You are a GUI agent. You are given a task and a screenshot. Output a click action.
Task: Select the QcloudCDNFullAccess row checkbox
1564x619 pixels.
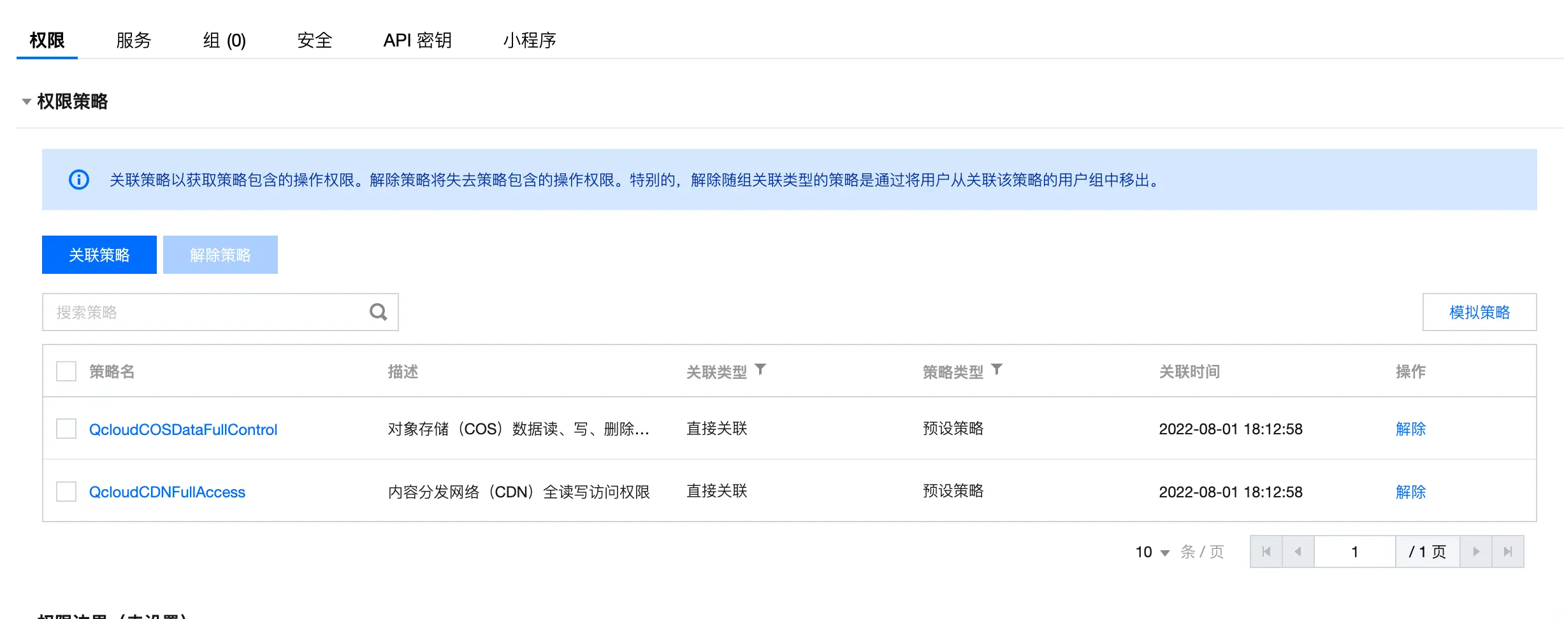point(66,492)
